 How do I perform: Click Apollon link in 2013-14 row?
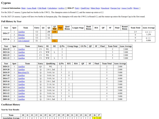pyautogui.click(x=21, y=87)
